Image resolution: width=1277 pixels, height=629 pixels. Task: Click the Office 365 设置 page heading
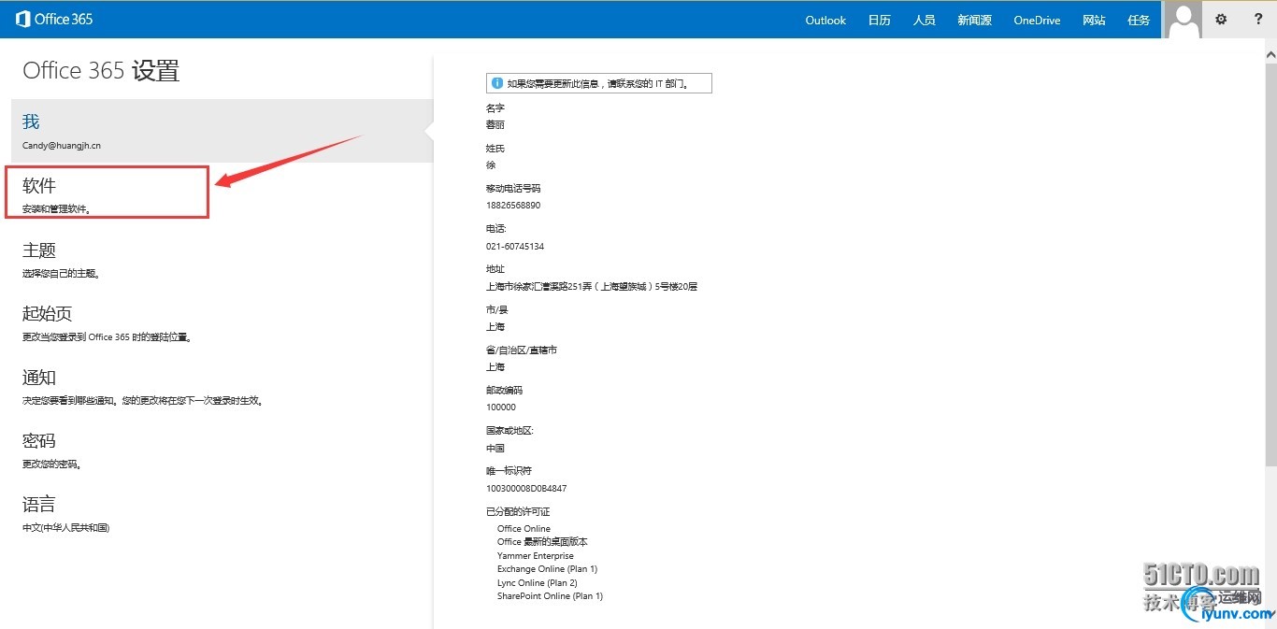101,71
